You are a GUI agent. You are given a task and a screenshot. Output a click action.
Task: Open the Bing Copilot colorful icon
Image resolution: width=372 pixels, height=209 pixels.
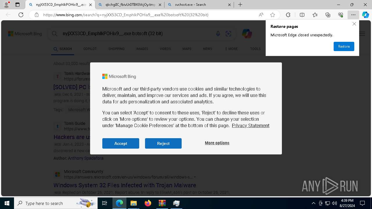(247, 34)
